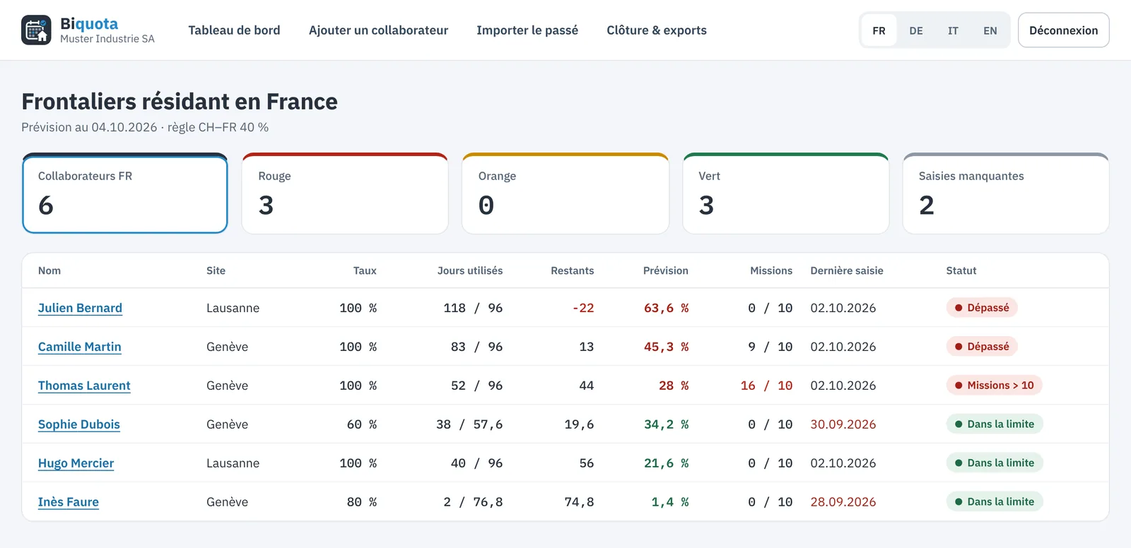Image resolution: width=1131 pixels, height=548 pixels.
Task: Open the Importer le passé page
Action: tap(527, 30)
